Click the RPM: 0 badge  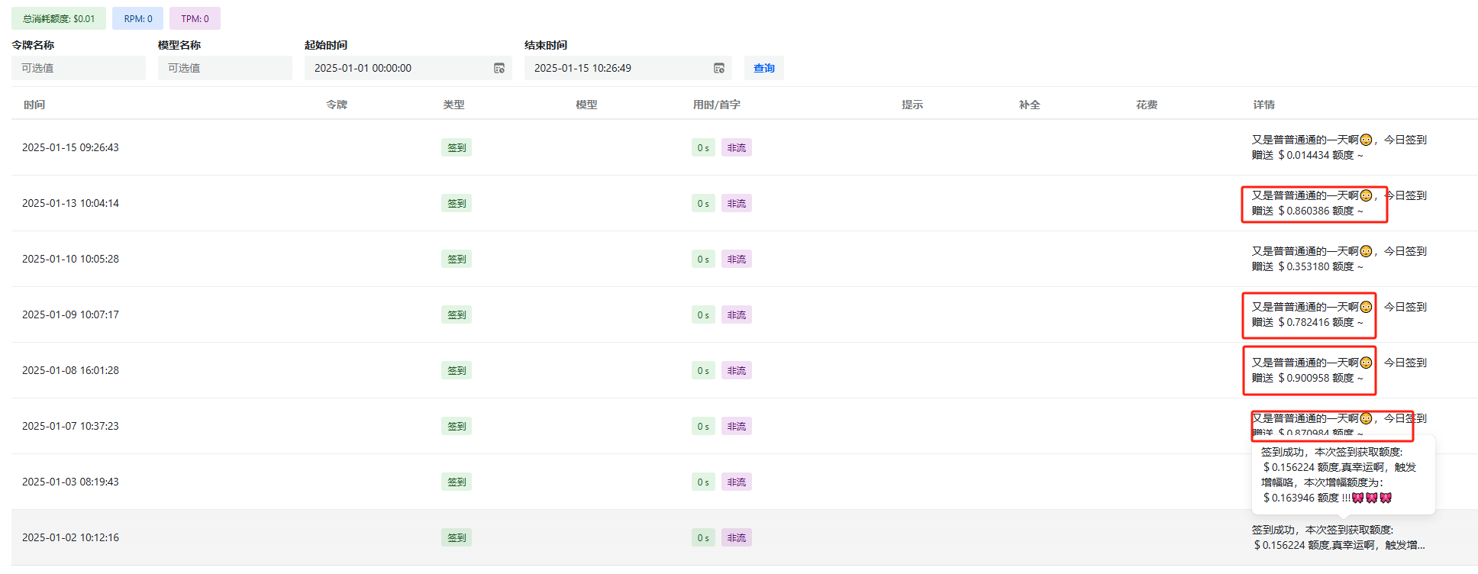click(138, 18)
